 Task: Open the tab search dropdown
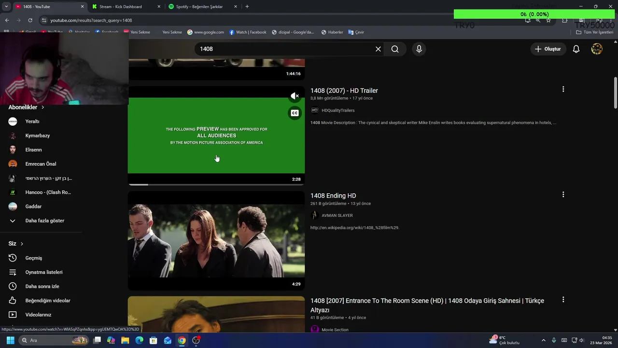[x=6, y=7]
